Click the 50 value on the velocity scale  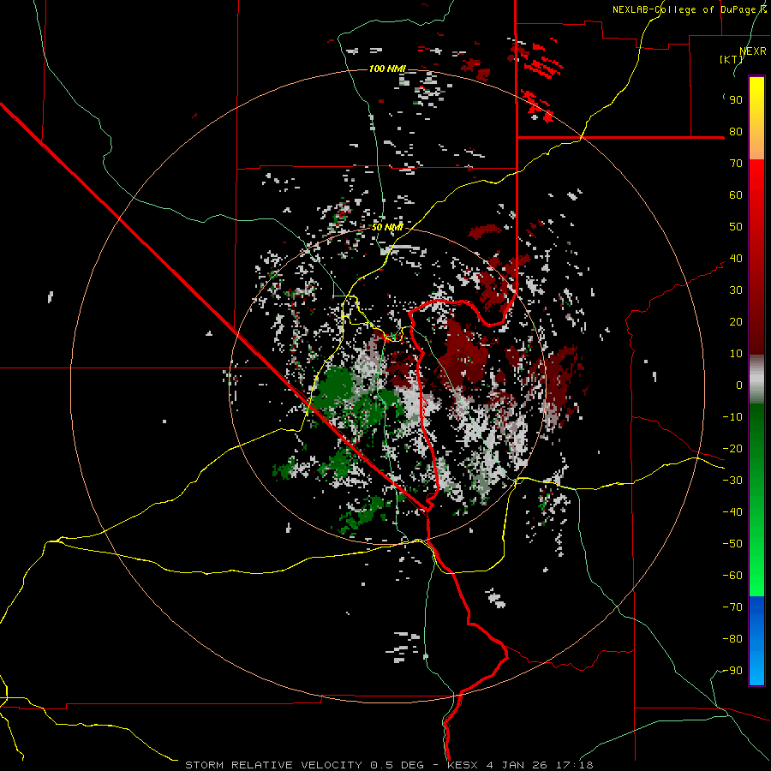(736, 227)
